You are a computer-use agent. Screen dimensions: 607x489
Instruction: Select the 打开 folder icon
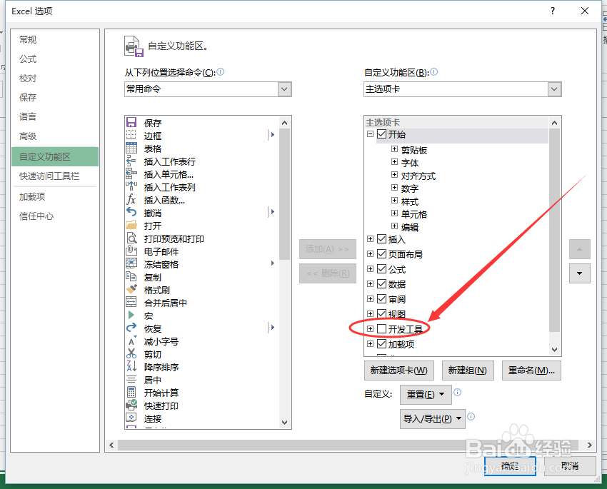click(131, 225)
